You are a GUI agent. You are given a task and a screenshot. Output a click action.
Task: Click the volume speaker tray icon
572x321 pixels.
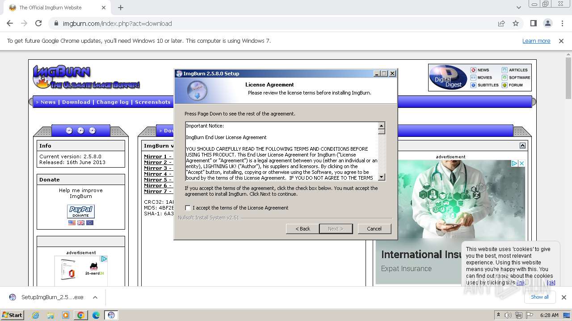click(509, 315)
